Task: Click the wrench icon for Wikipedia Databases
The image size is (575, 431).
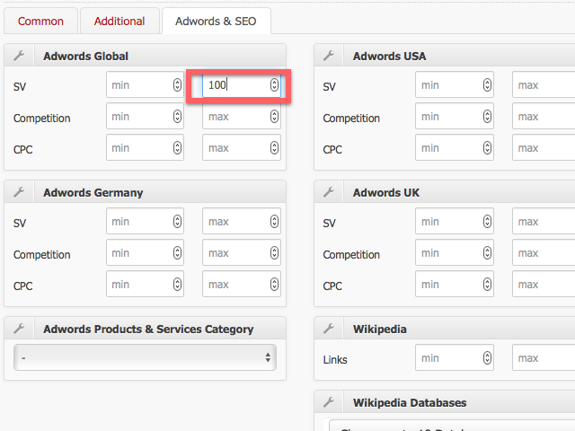Action: point(329,402)
